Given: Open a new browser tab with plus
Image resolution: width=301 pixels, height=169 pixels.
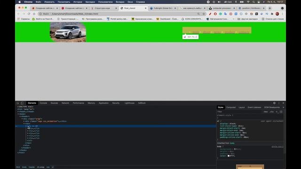Looking at the screenshot, I should (x=269, y=8).
